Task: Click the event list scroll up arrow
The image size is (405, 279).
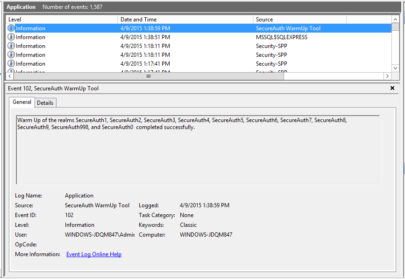Action: pos(395,19)
